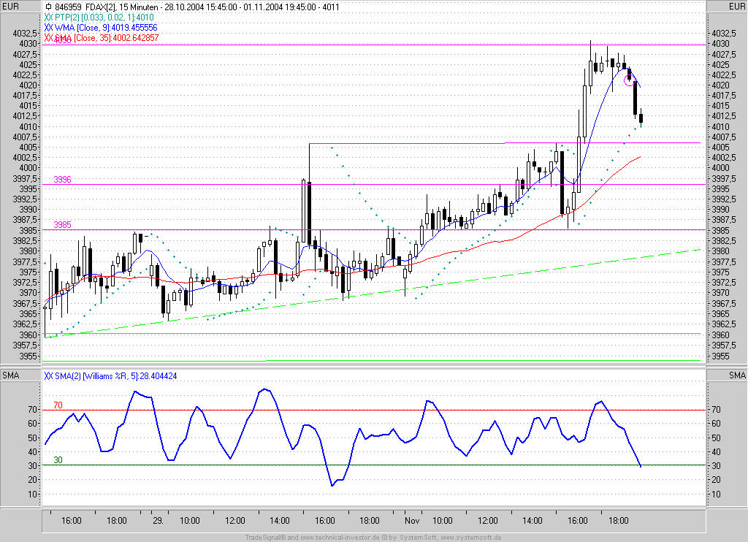Click 4017,5 on the left price axis
The width and height of the screenshot is (748, 542).
25,96
